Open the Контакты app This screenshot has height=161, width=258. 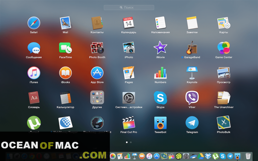tap(97, 23)
